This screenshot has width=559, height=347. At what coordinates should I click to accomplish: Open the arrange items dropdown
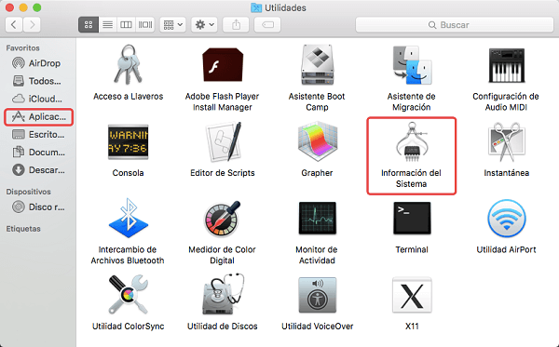tap(173, 24)
